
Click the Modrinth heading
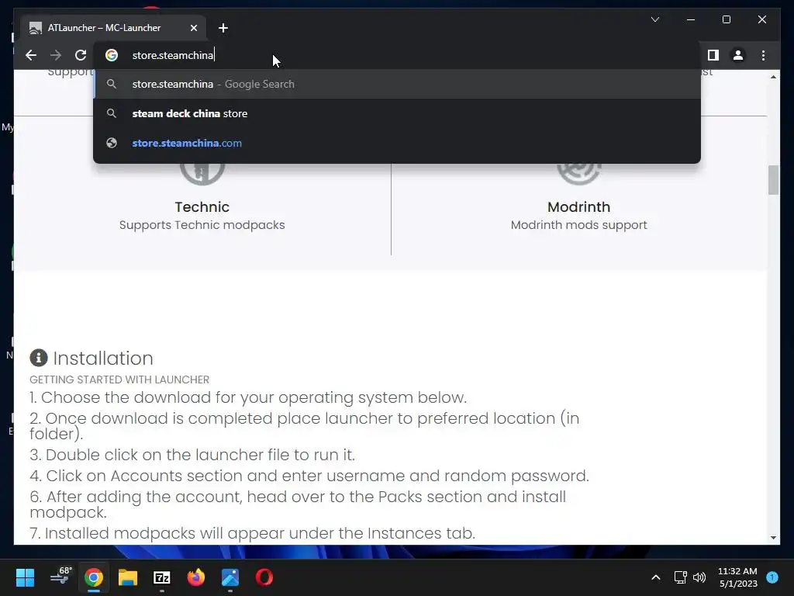pos(578,206)
